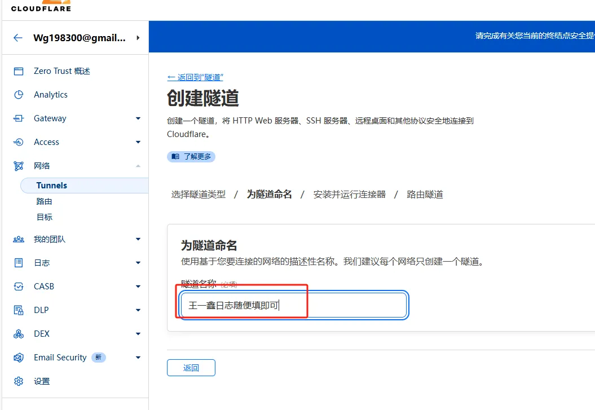Click the 返回 button
The width and height of the screenshot is (595, 410).
191,367
